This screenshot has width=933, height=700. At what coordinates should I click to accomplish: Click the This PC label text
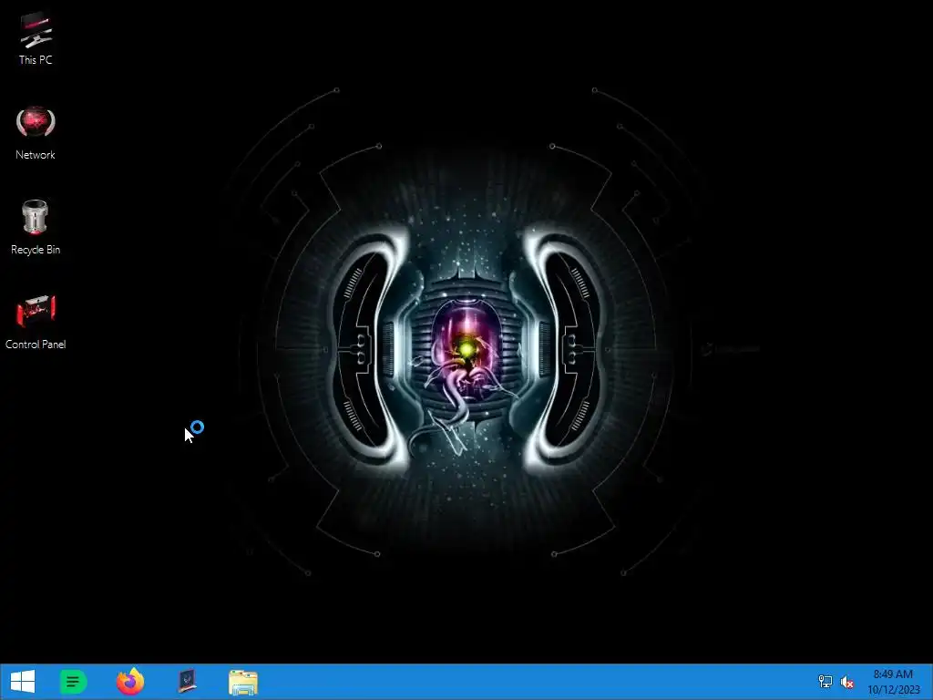pyautogui.click(x=36, y=60)
